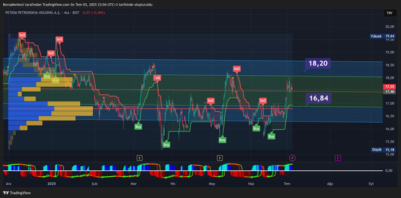
Task: Click the 2025 year label on time axis
Action: tap(52, 184)
